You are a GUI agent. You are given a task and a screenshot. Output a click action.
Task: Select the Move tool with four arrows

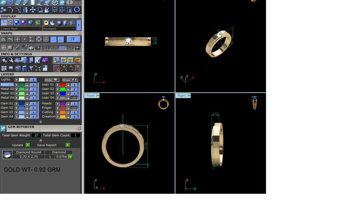pos(33,10)
